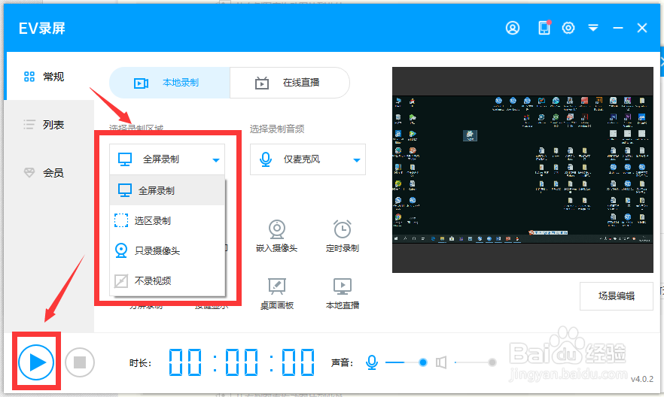Minimize the EV录屏 window

[x=618, y=28]
